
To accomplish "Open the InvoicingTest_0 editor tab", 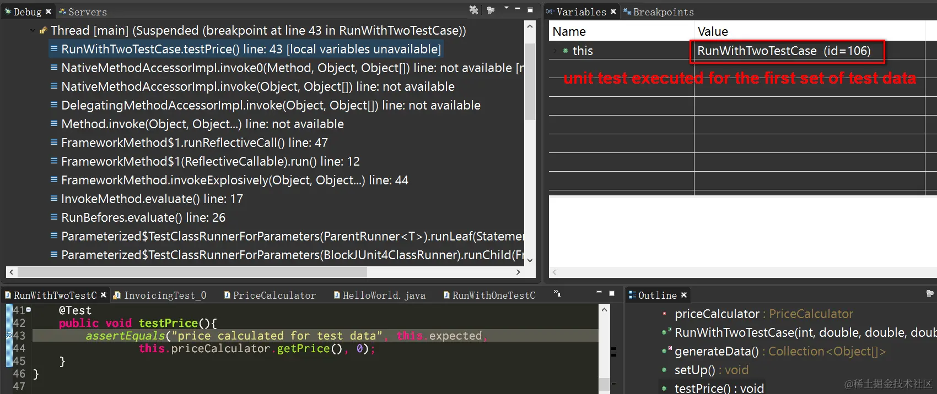I will click(x=160, y=295).
